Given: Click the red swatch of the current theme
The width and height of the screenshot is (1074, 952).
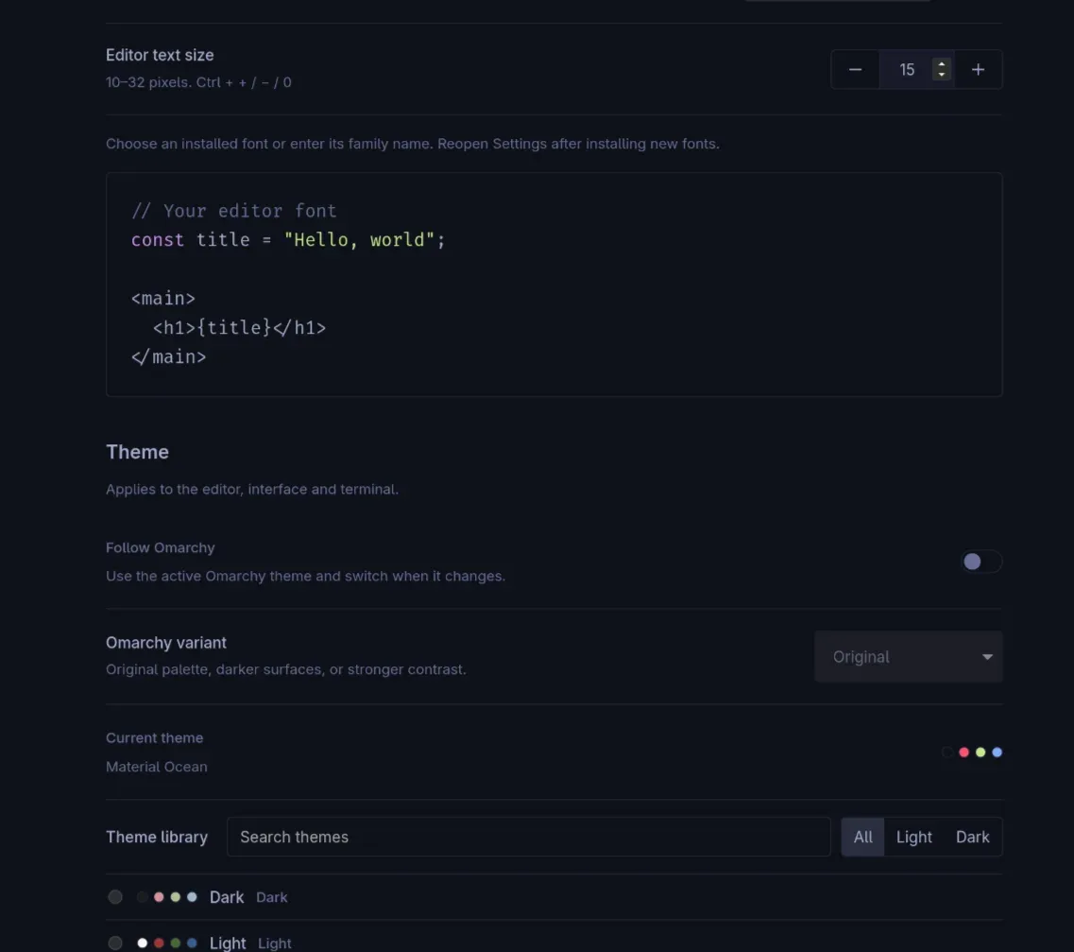Looking at the screenshot, I should [963, 753].
